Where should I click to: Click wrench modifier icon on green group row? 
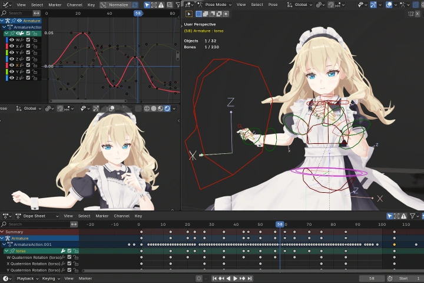coord(22,33)
